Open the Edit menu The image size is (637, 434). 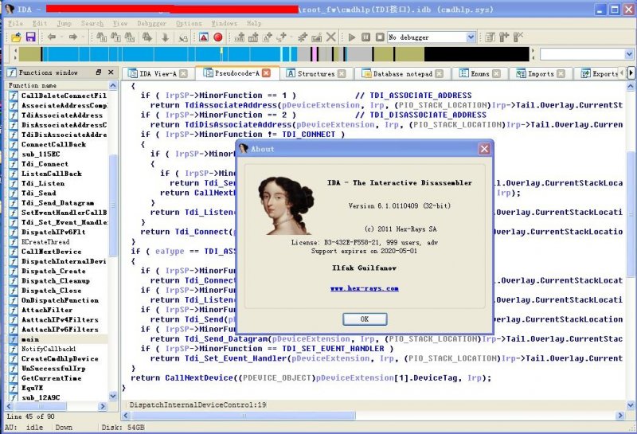pos(39,23)
